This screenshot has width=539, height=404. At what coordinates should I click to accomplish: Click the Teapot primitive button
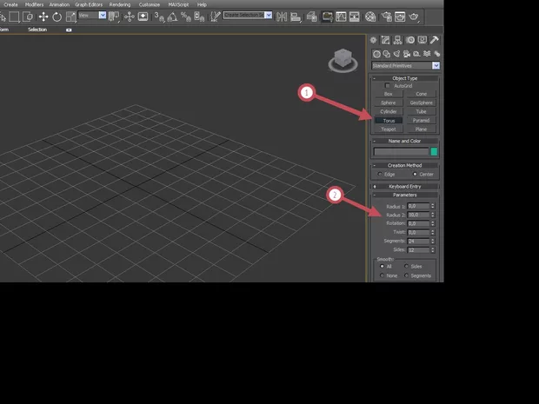[x=389, y=129]
